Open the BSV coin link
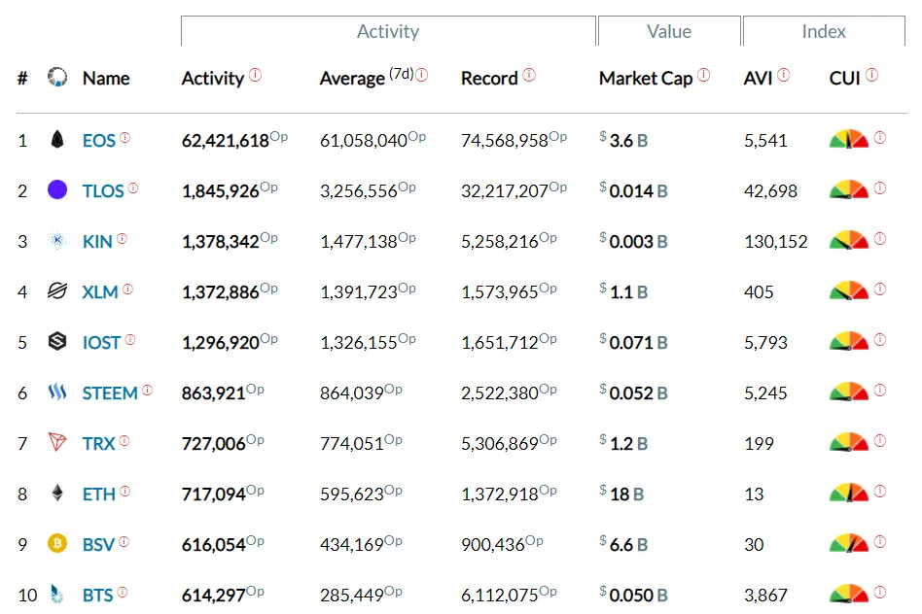The image size is (922, 614). coord(98,545)
